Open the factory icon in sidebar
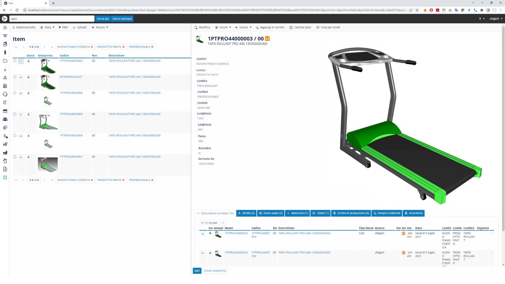 (5, 152)
